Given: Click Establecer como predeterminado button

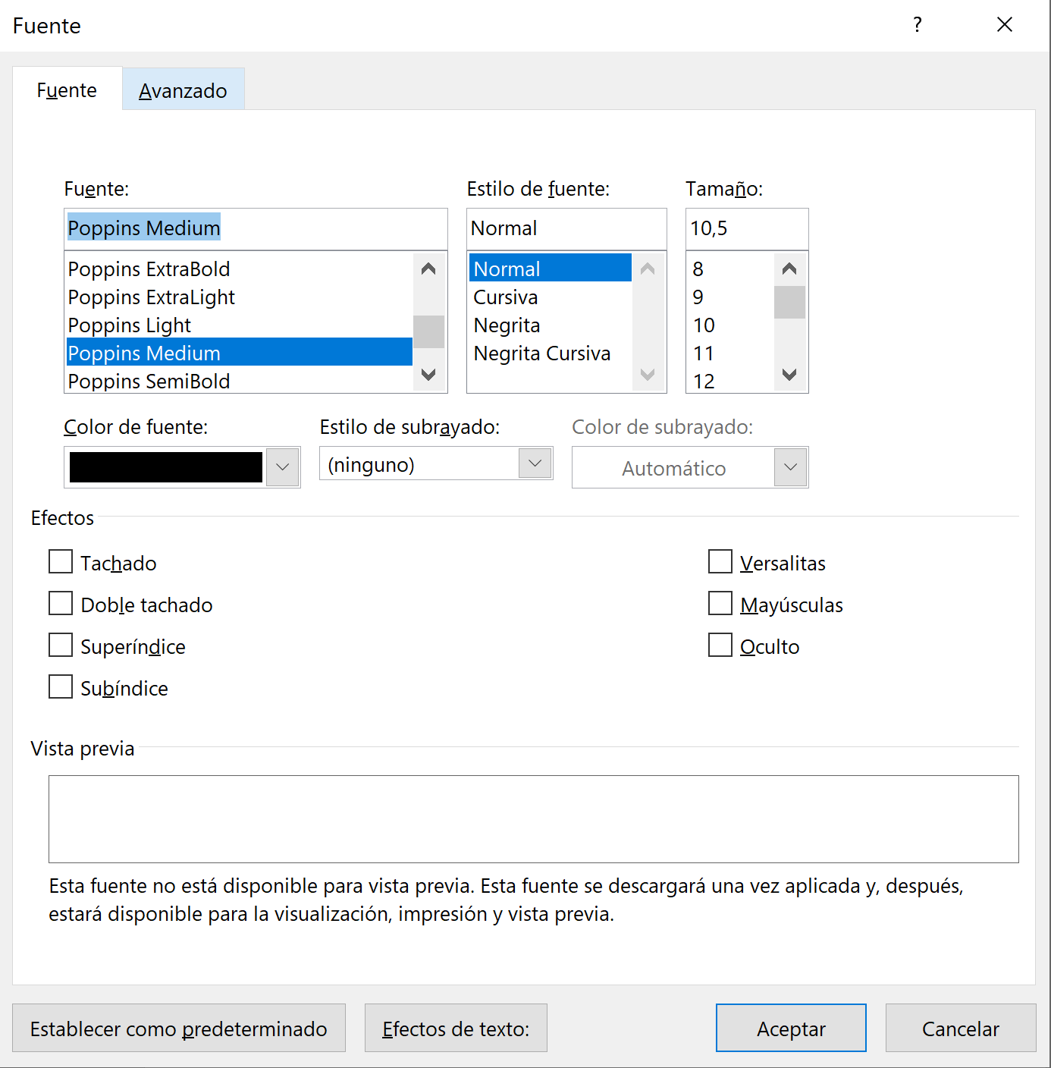Looking at the screenshot, I should (x=179, y=1029).
